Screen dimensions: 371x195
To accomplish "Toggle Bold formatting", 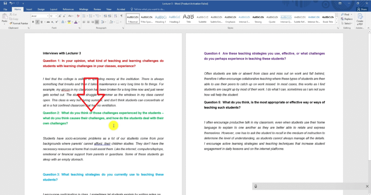I will pos(33,22).
